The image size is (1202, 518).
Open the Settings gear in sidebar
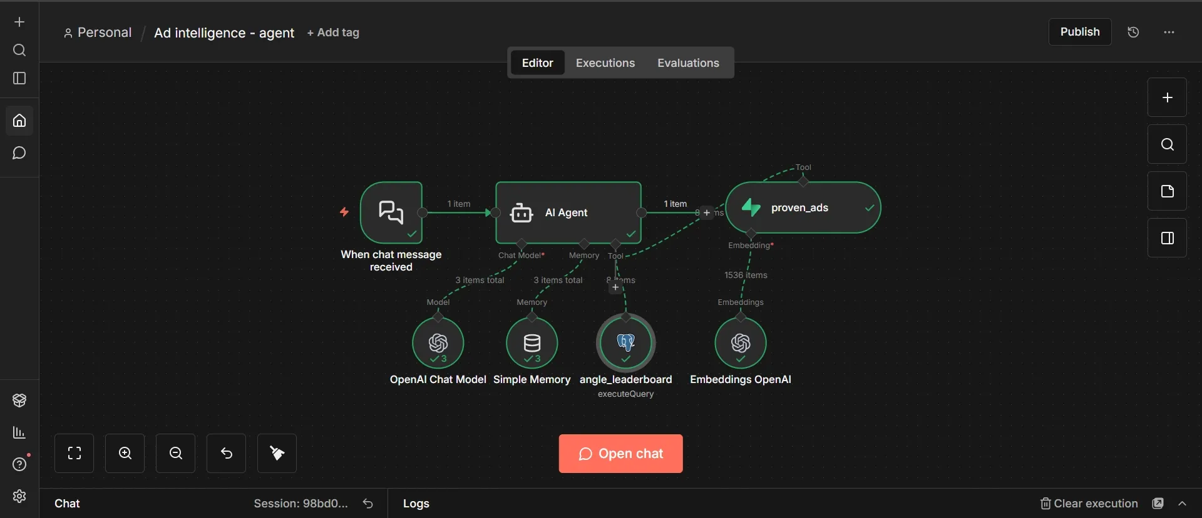pyautogui.click(x=19, y=496)
